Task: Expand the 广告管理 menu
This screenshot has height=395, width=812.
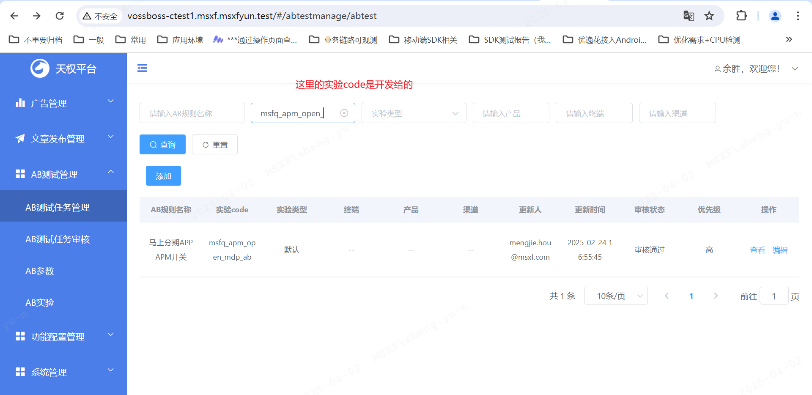Action: pos(63,103)
